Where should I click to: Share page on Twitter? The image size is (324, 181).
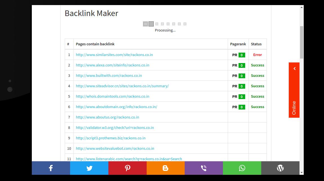pyautogui.click(x=89, y=168)
